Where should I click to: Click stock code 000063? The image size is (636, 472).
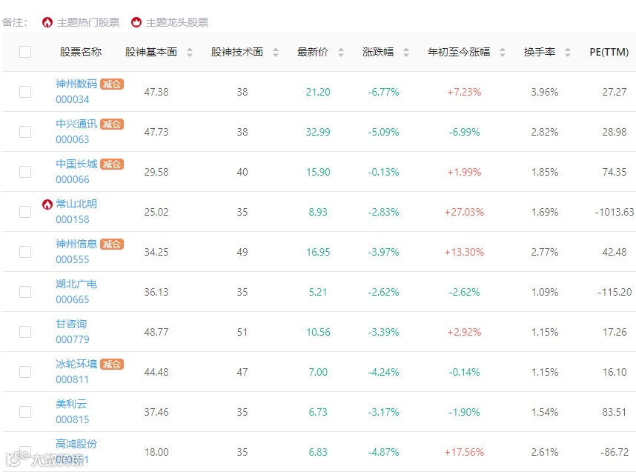(72, 139)
